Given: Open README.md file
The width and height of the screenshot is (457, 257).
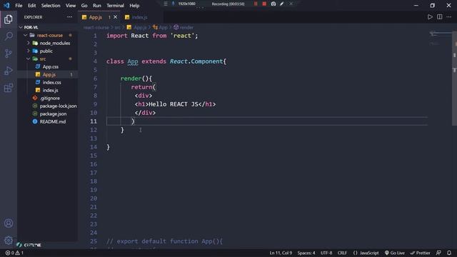Looking at the screenshot, I should 48,122.
